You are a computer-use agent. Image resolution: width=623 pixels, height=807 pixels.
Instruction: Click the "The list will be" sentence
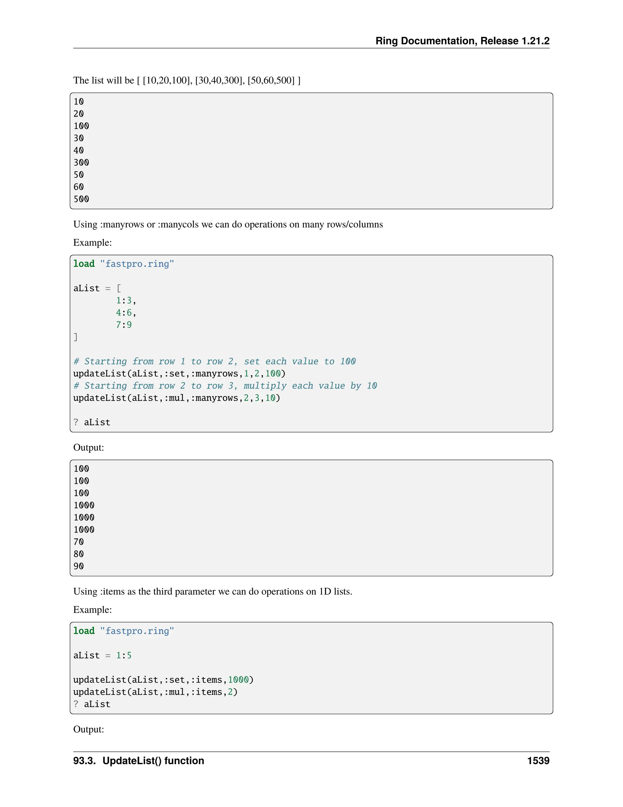pos(186,80)
